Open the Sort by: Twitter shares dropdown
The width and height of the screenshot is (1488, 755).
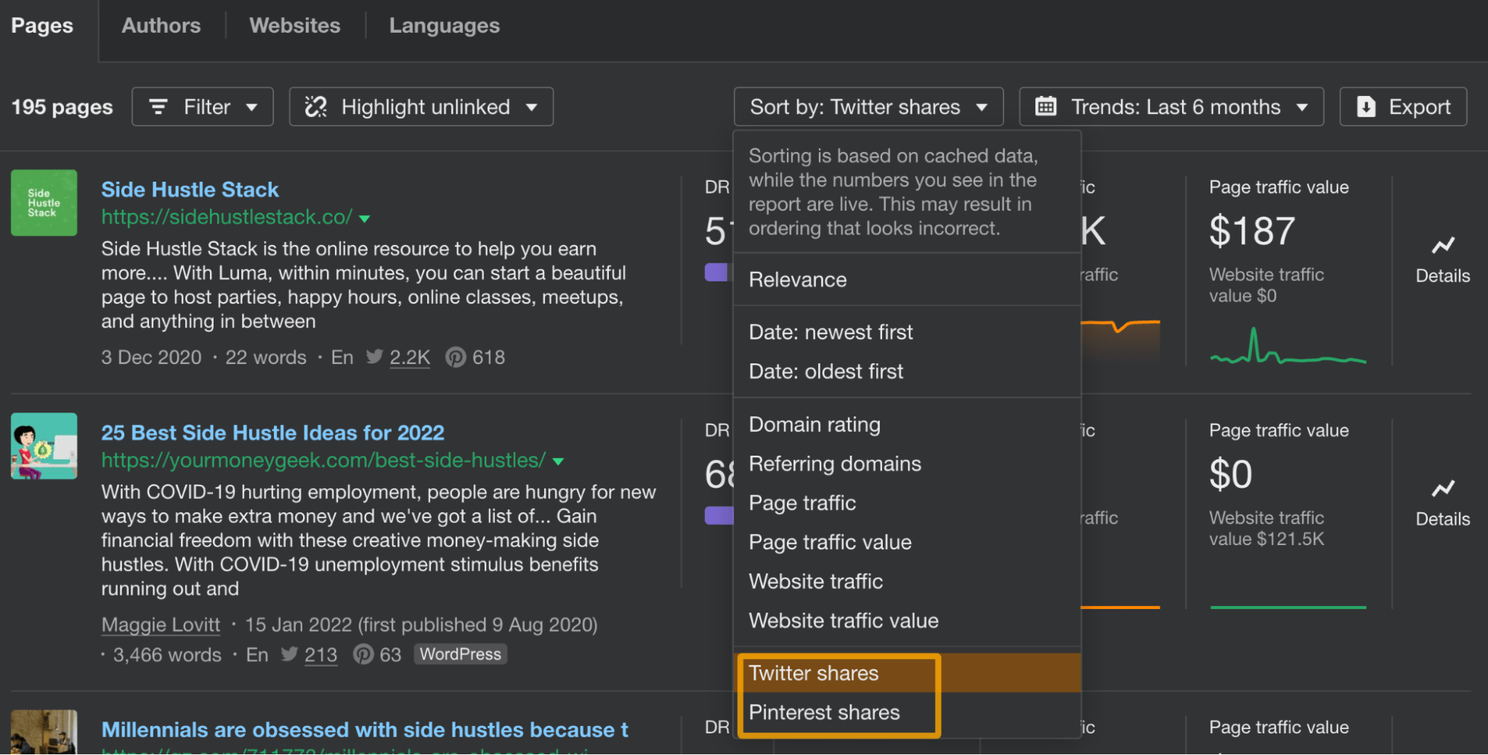[x=868, y=106]
